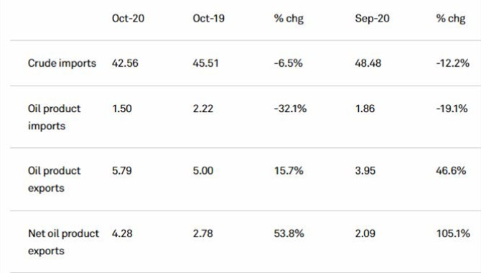Click the 46.6% change cell

coord(451,171)
